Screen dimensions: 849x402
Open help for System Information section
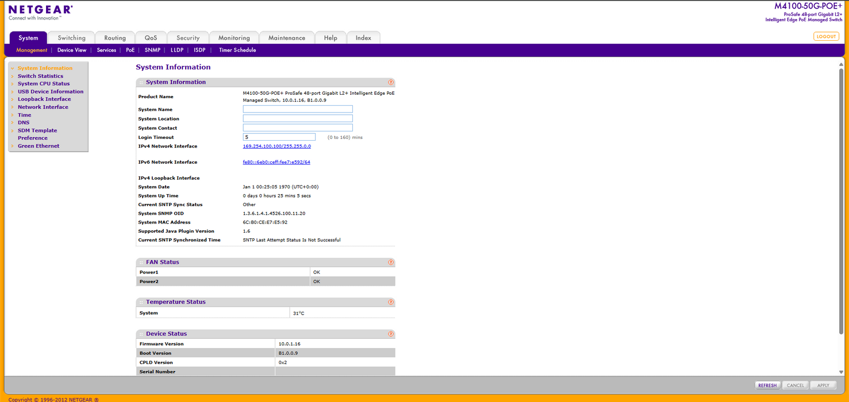click(x=391, y=82)
